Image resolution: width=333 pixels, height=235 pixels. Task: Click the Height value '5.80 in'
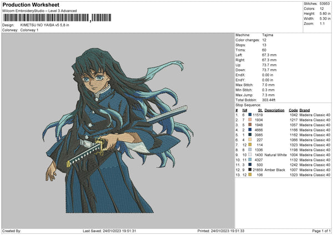pos(325,13)
